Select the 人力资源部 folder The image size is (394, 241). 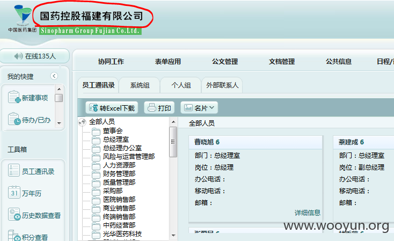coord(119,165)
